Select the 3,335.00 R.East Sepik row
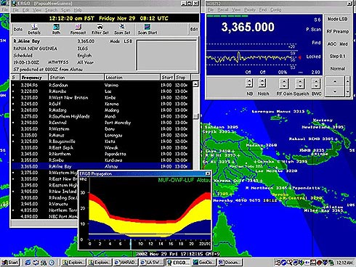This screenshot has height=267, width=356. point(102,148)
